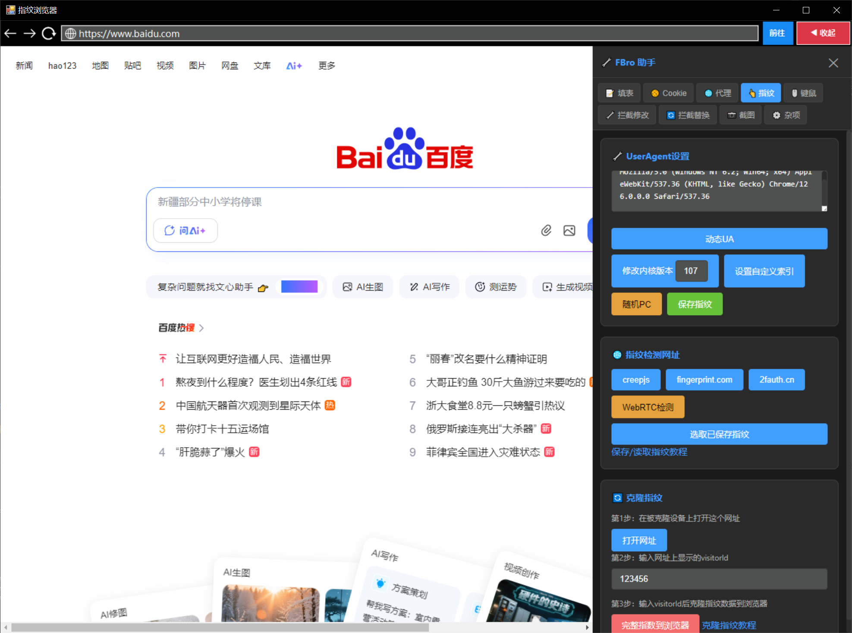
Task: Open the creepjs detection site
Action: pyautogui.click(x=636, y=380)
